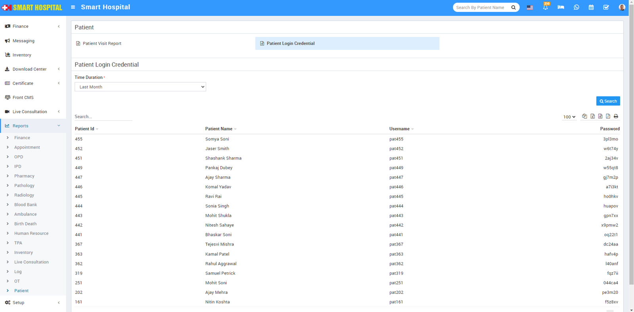Expand the Download Center menu
This screenshot has width=634, height=312.
pyautogui.click(x=32, y=69)
